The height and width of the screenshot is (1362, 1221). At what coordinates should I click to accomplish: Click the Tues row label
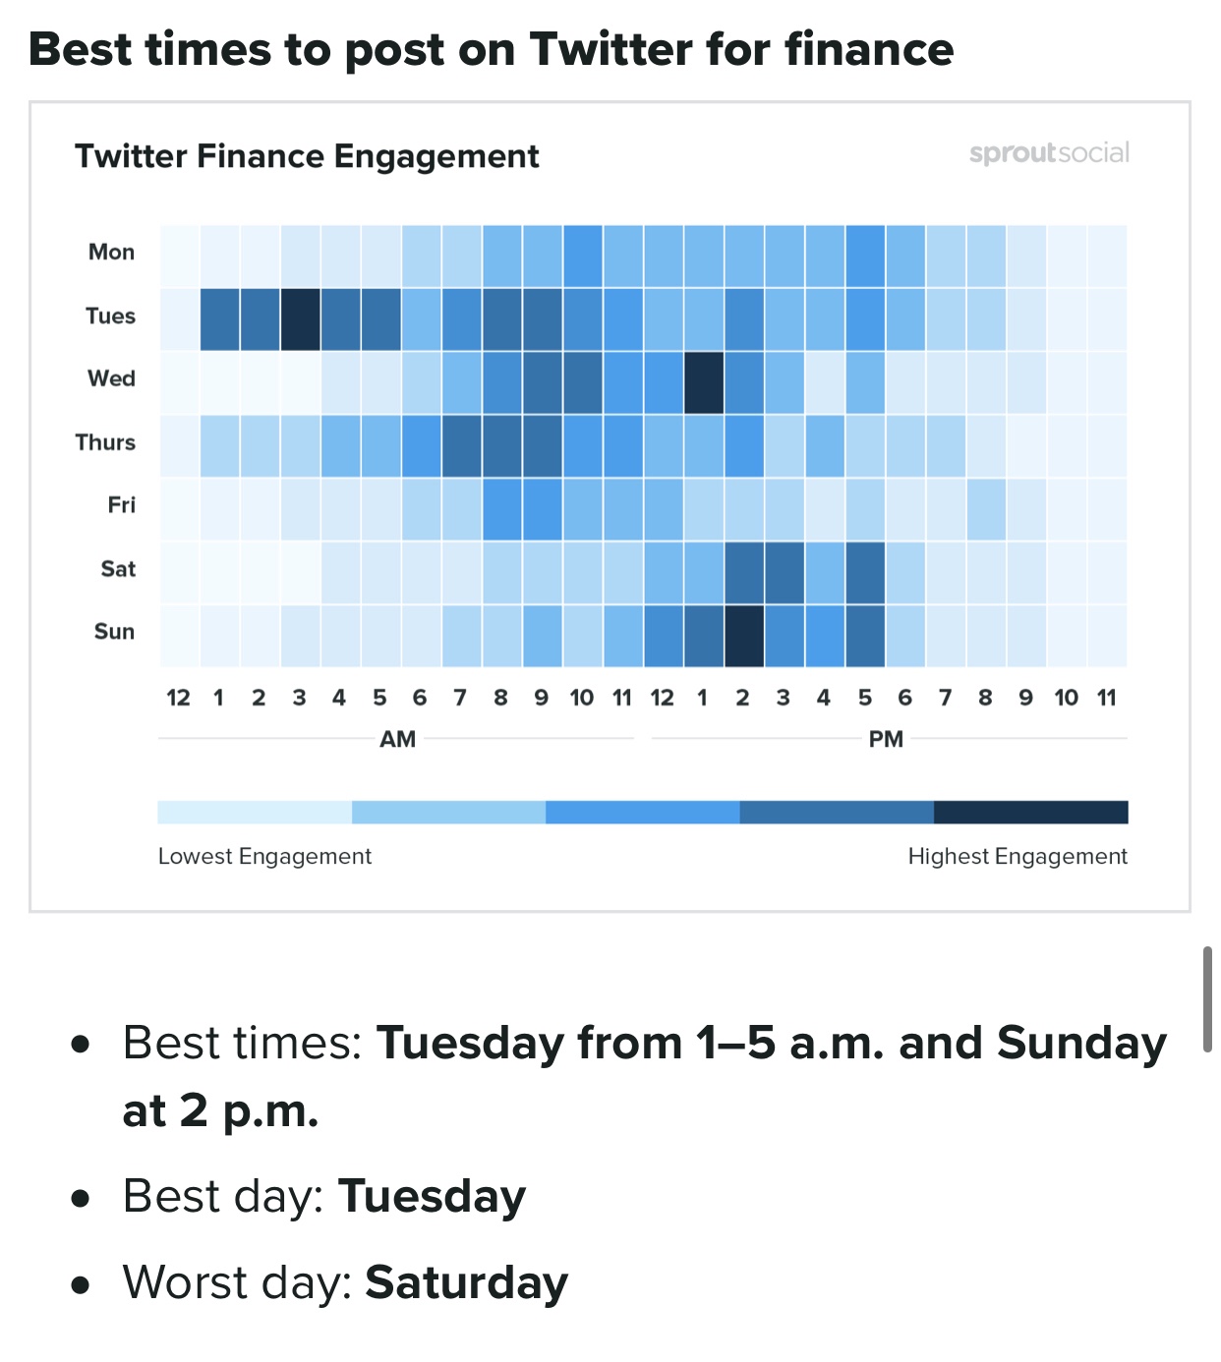click(110, 316)
